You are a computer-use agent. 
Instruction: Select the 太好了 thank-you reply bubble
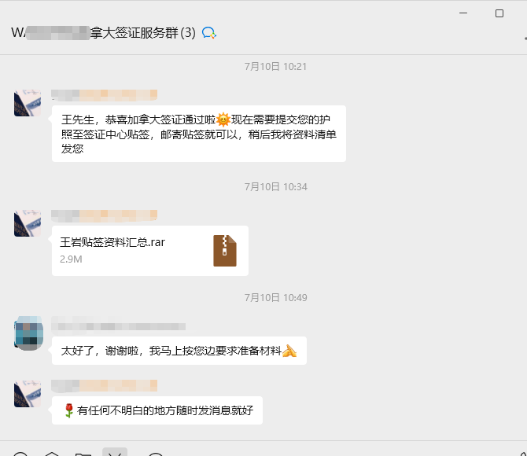click(x=179, y=351)
